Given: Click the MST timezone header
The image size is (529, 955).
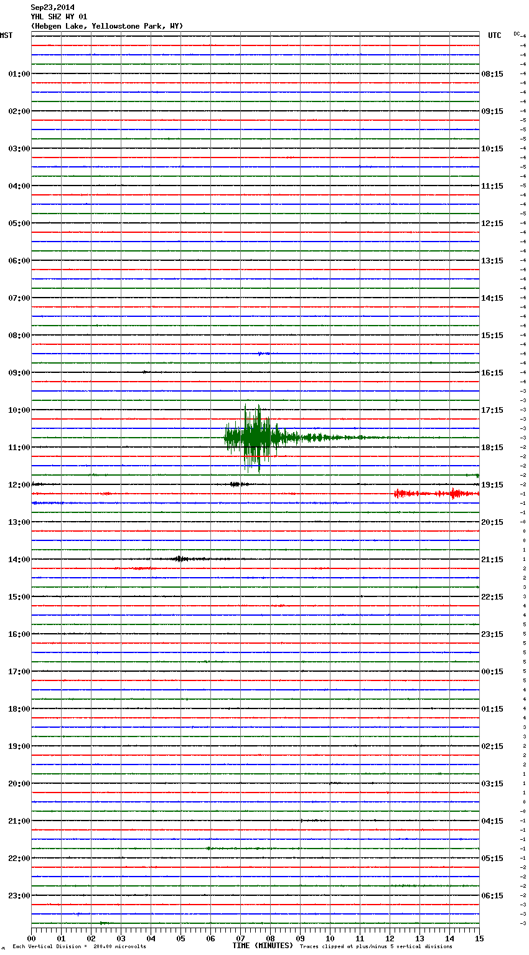Looking at the screenshot, I should point(6,35).
